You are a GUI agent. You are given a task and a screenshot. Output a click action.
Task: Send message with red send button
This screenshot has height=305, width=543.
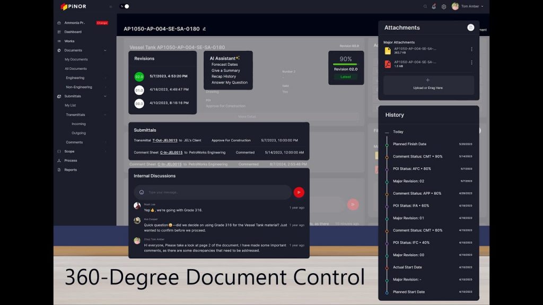(x=299, y=192)
